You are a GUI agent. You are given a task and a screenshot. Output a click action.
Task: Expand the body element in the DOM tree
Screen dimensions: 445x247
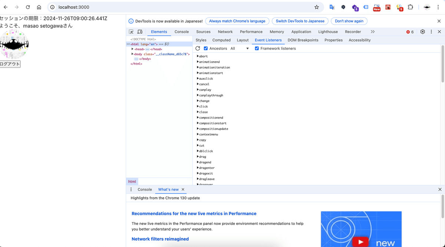point(132,54)
